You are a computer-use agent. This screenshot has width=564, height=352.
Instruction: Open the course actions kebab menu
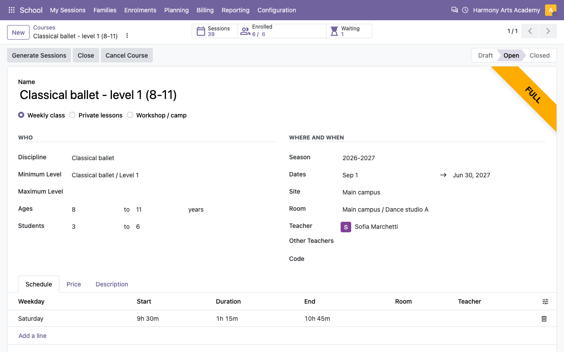127,36
